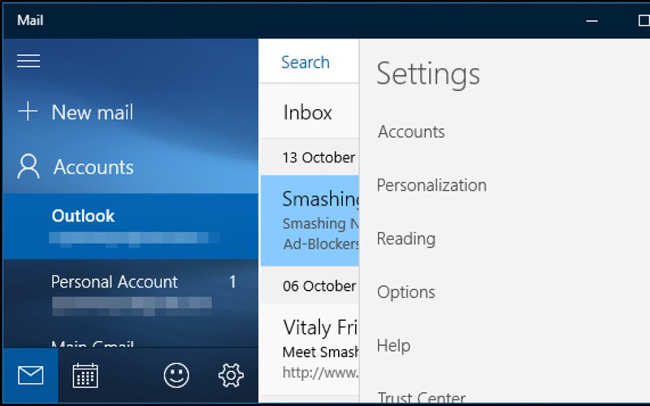Open Personalization settings
Image resolution: width=650 pixels, height=406 pixels.
pyautogui.click(x=431, y=185)
